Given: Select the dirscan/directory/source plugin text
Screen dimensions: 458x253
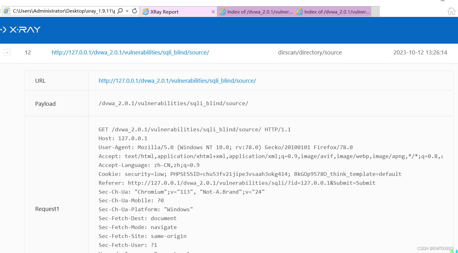Looking at the screenshot, I should pos(310,53).
